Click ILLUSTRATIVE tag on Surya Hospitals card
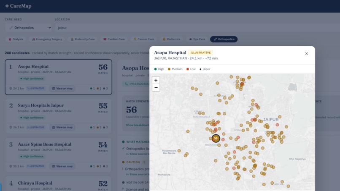 pyautogui.click(x=36, y=127)
